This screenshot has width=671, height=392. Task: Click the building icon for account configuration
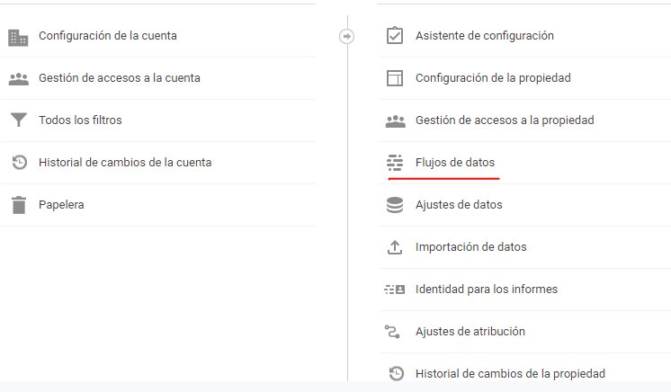pyautogui.click(x=18, y=37)
